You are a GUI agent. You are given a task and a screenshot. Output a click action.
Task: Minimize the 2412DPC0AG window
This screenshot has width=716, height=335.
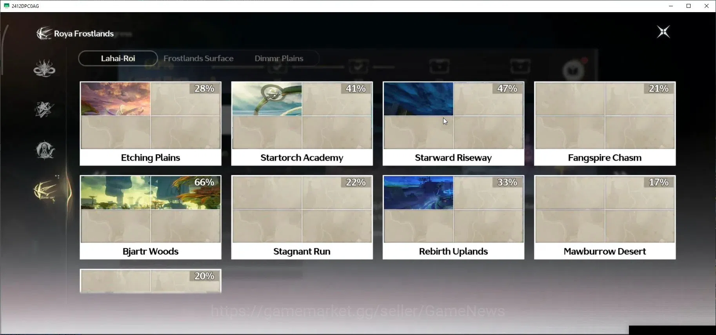(671, 6)
